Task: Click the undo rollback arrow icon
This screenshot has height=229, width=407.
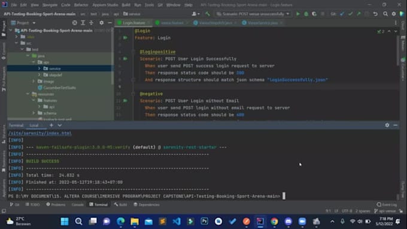Action: pyautogui.click(x=376, y=14)
